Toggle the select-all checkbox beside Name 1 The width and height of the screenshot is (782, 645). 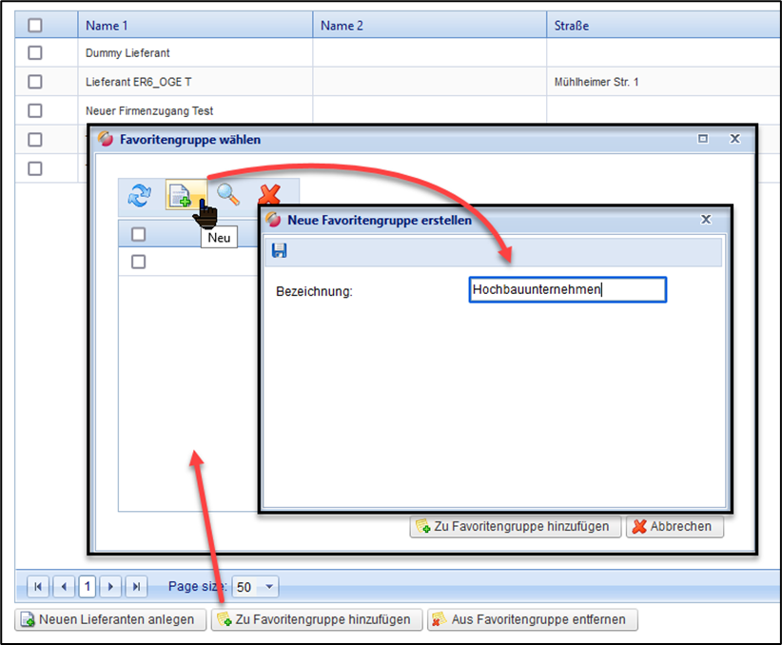tap(35, 26)
